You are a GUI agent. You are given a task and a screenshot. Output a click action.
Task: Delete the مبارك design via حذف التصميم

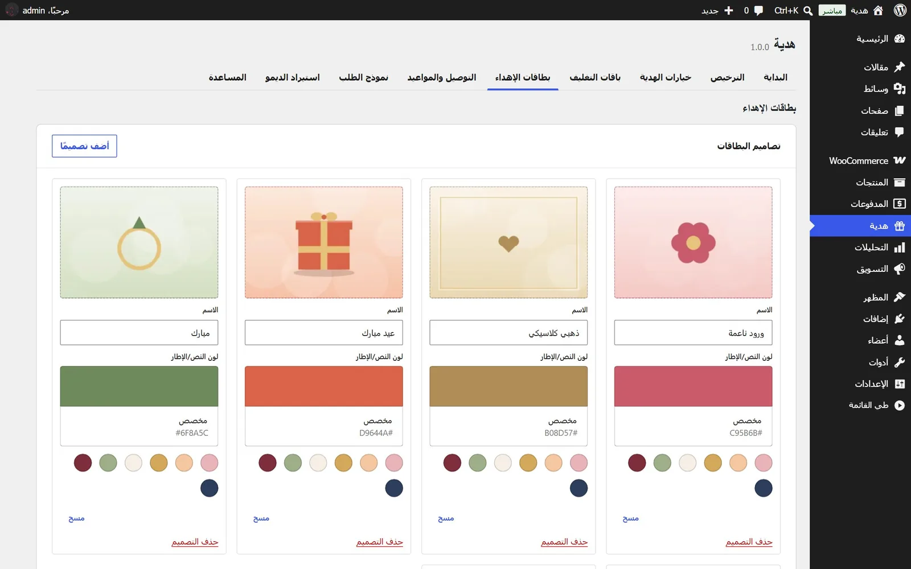(195, 542)
